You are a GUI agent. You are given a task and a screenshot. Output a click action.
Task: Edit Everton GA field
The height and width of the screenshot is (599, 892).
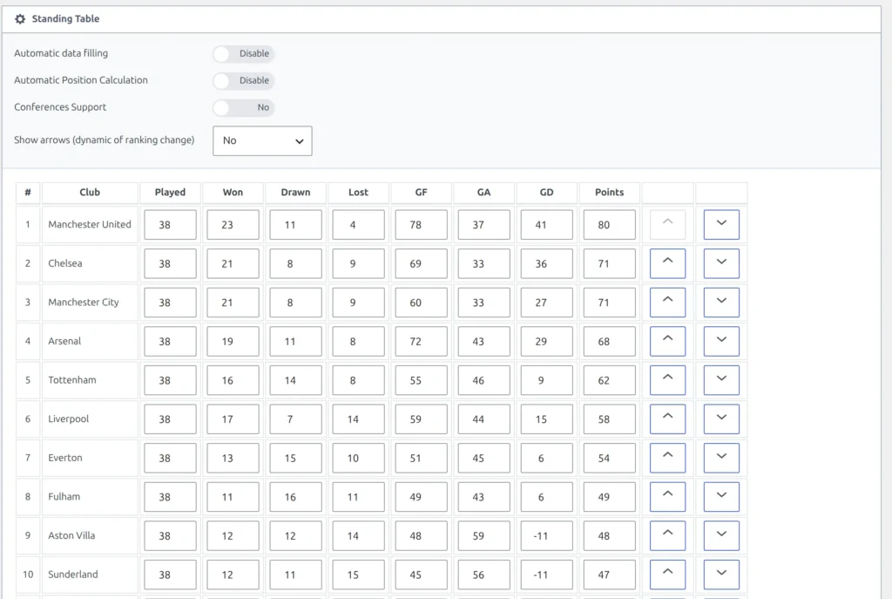tap(483, 458)
